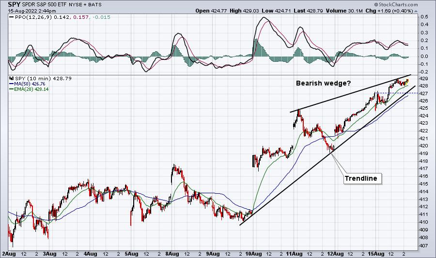The image size is (436, 258).
Task: Click the 420 price axis label
Action: click(x=424, y=145)
